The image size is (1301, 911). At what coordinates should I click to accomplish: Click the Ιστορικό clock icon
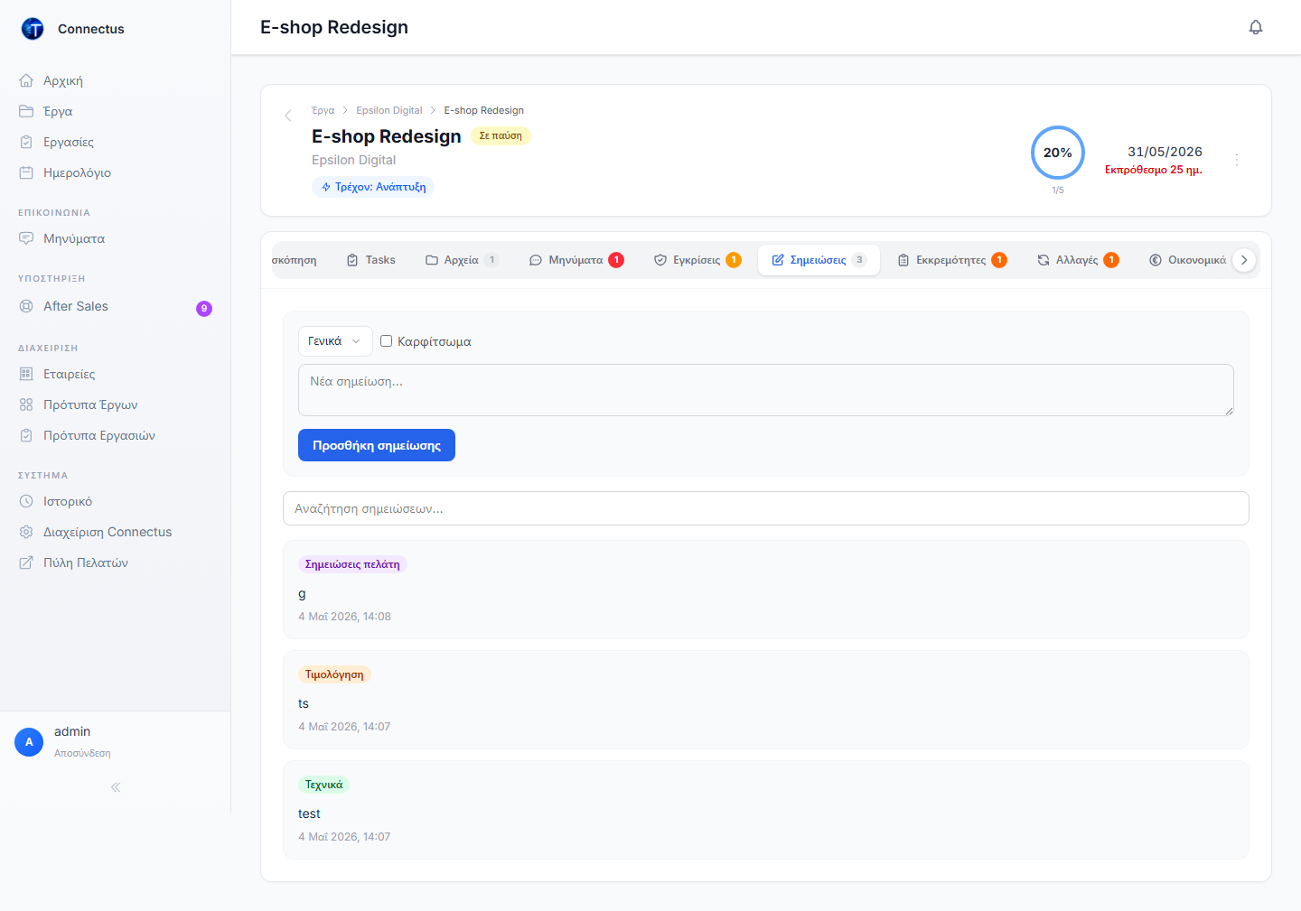pyautogui.click(x=26, y=501)
